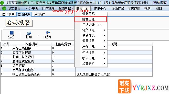Click the record count 6 cell

64,61
